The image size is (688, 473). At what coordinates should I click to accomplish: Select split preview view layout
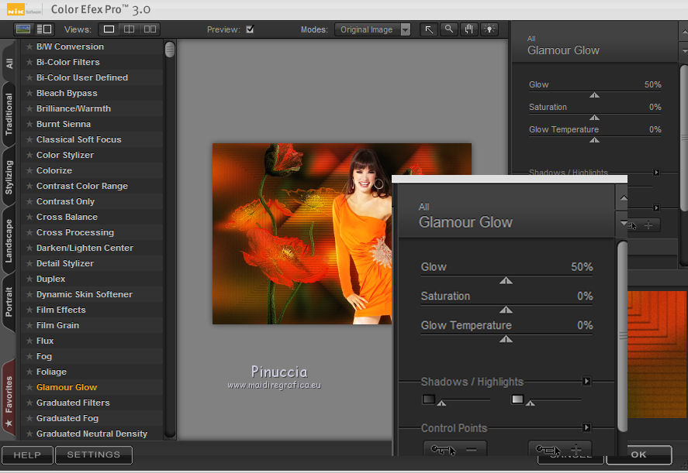(130, 29)
